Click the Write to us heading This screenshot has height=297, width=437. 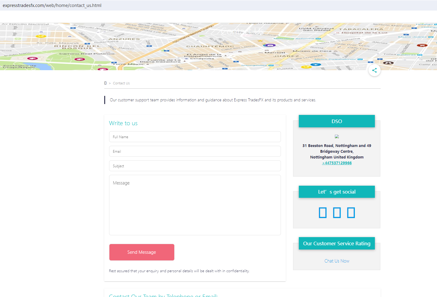(x=123, y=123)
